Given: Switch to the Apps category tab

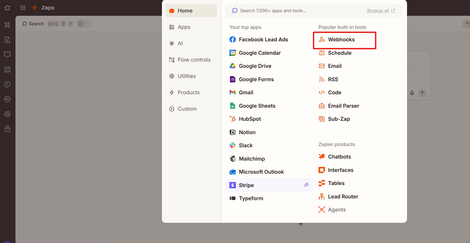Looking at the screenshot, I should (184, 27).
